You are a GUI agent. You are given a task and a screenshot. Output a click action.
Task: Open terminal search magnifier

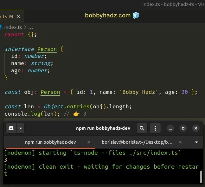142,128
